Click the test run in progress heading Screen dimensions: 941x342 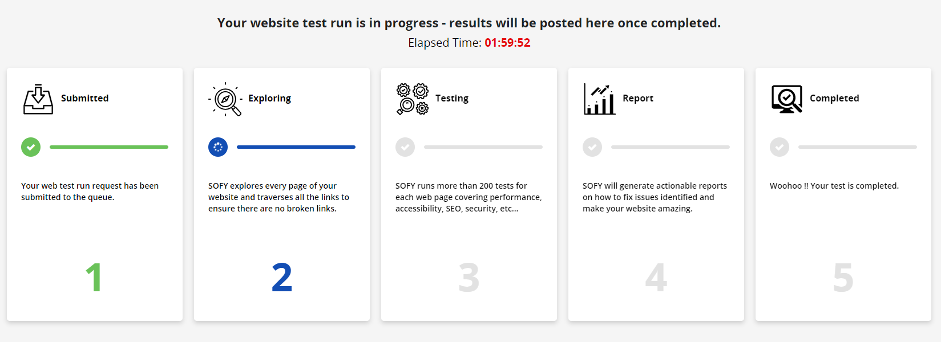click(469, 23)
